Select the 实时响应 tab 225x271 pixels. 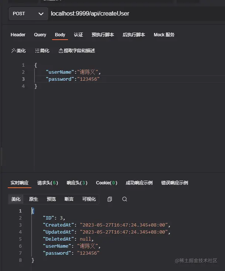20,183
